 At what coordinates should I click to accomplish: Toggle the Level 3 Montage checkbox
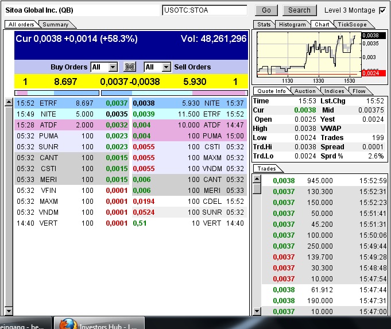point(382,10)
